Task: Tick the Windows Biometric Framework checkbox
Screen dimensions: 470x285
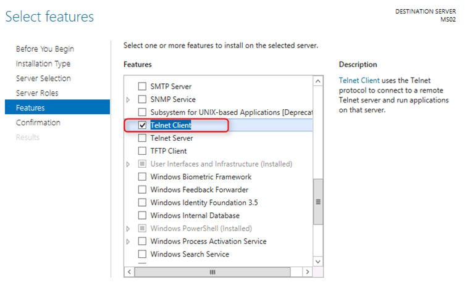Action: [x=142, y=176]
